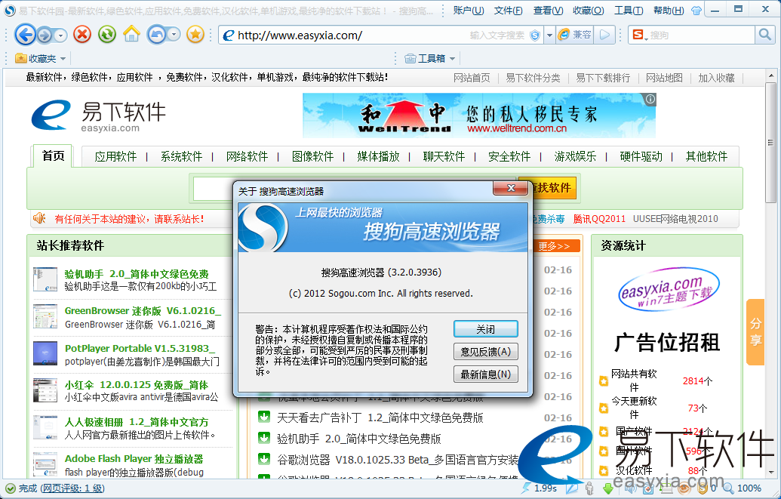The height and width of the screenshot is (499, 781).
Task: Click download icon beside 验机助手 2.0 row
Action: (264, 438)
